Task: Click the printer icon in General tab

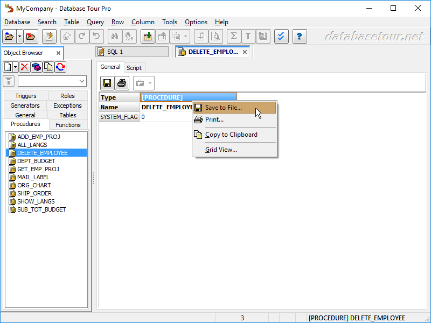Action: (x=122, y=83)
